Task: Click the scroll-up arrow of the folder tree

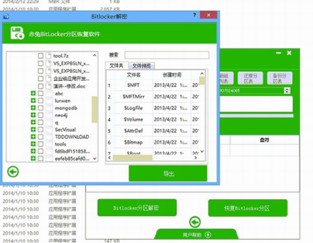Action: pos(95,55)
